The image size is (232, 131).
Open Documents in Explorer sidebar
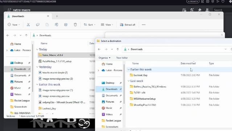click(x=20, y=75)
